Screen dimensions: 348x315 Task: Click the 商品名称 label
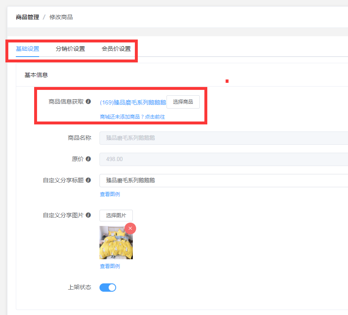(80, 138)
